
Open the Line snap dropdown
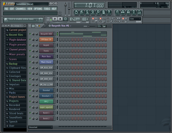click(x=135, y=19)
